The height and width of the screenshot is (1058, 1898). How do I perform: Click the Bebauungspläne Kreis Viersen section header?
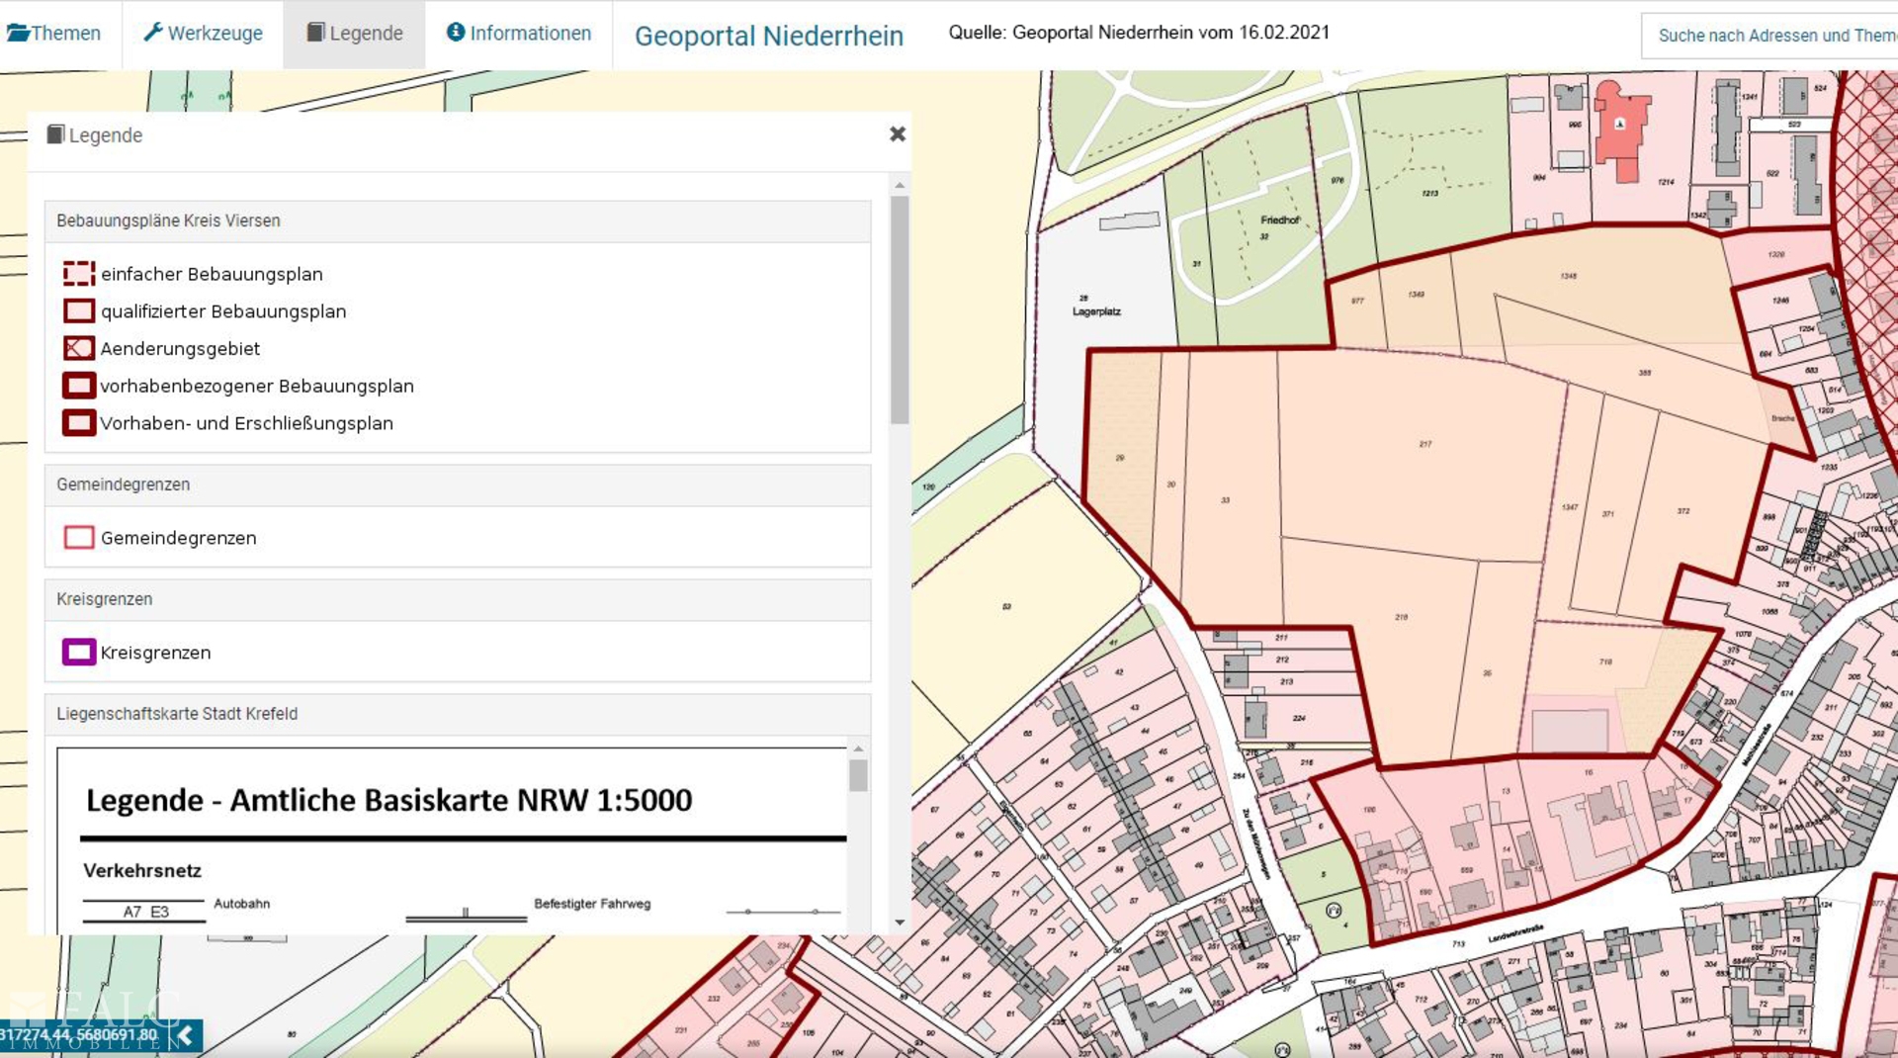pos(458,221)
